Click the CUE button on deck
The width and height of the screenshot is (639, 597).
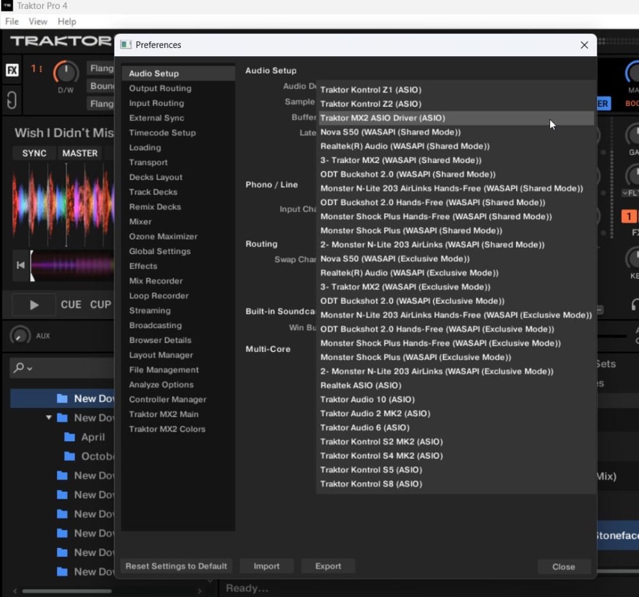pos(71,305)
